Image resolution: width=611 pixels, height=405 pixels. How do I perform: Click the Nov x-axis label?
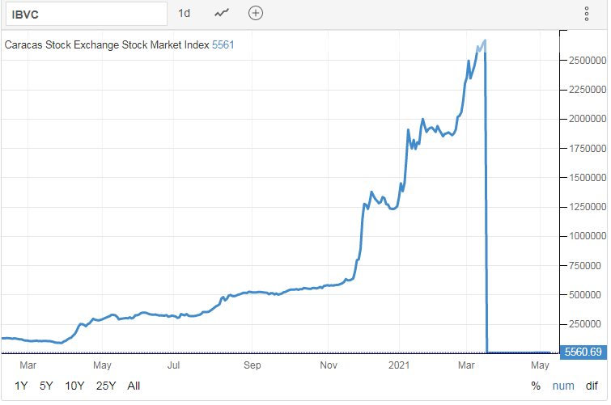point(328,365)
